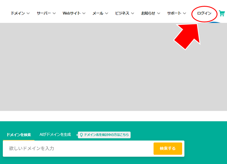The image size is (227, 164).
Task: Select the ドメインを検索 tab
Action: pos(19,135)
